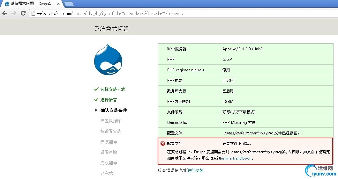Open the online handbook link
Screen dimensions: 338x179
click(236, 158)
